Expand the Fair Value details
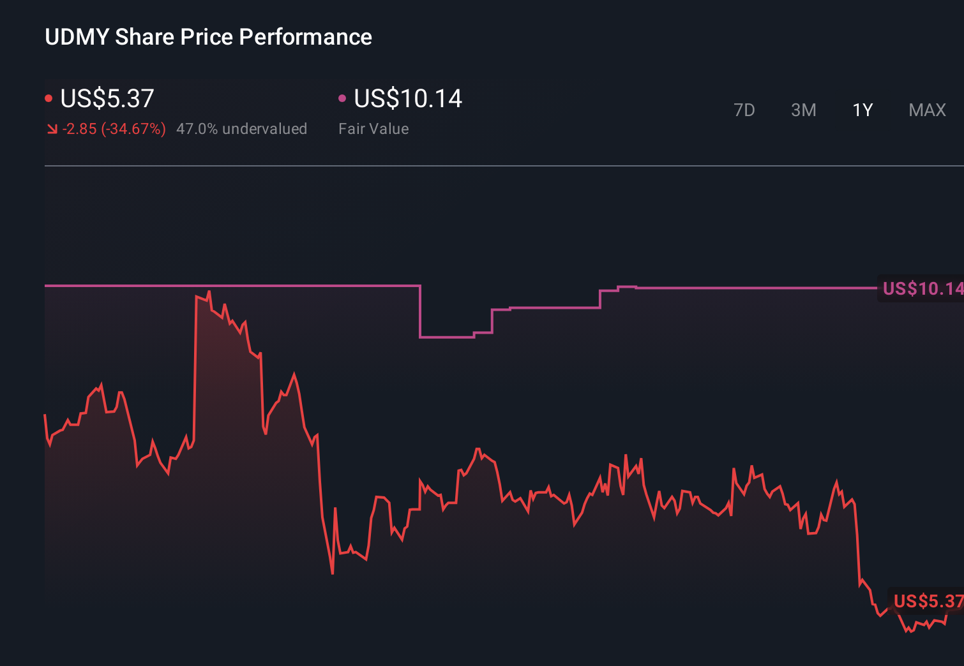 click(373, 128)
